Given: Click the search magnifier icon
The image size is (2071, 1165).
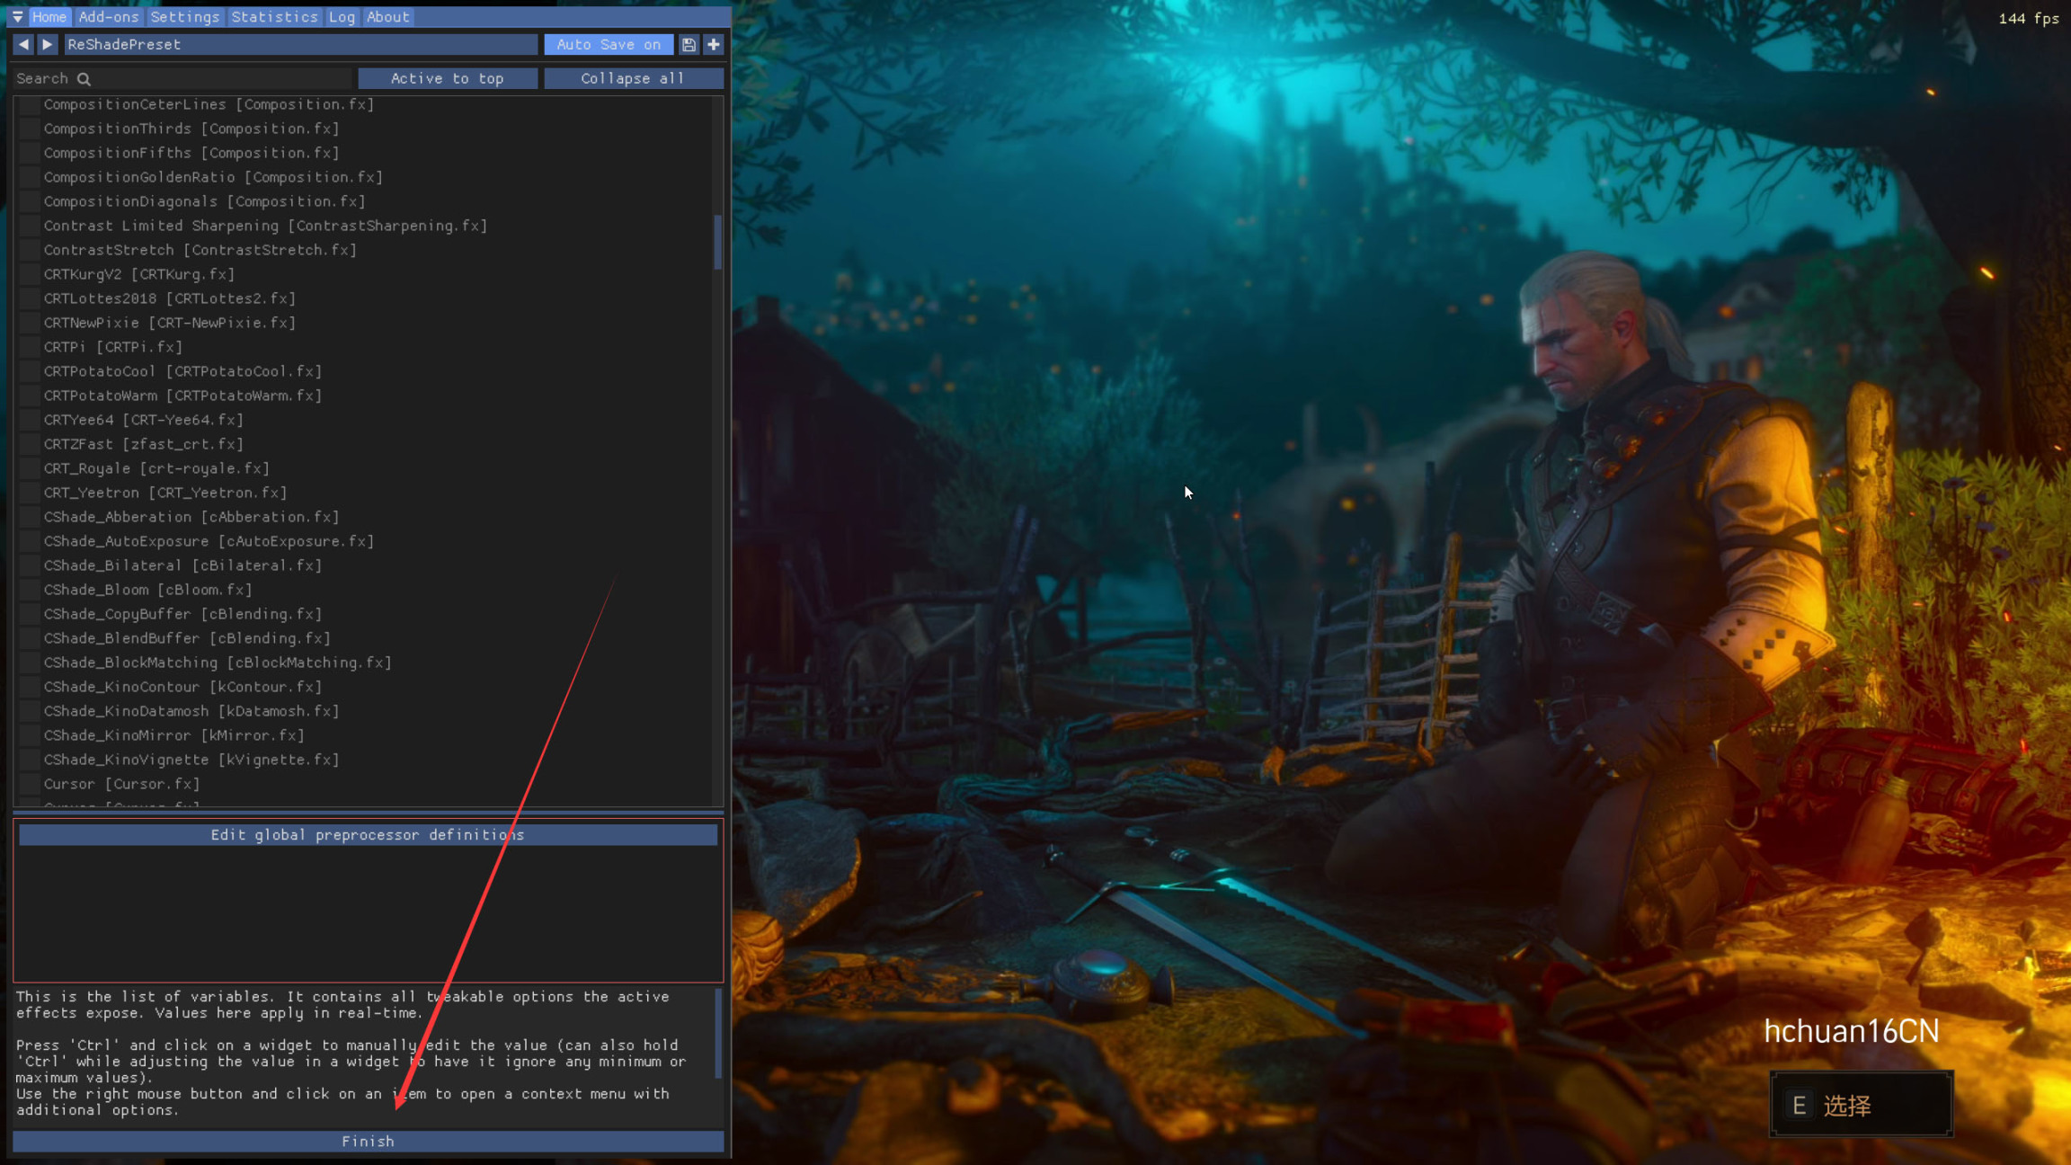Looking at the screenshot, I should (84, 79).
